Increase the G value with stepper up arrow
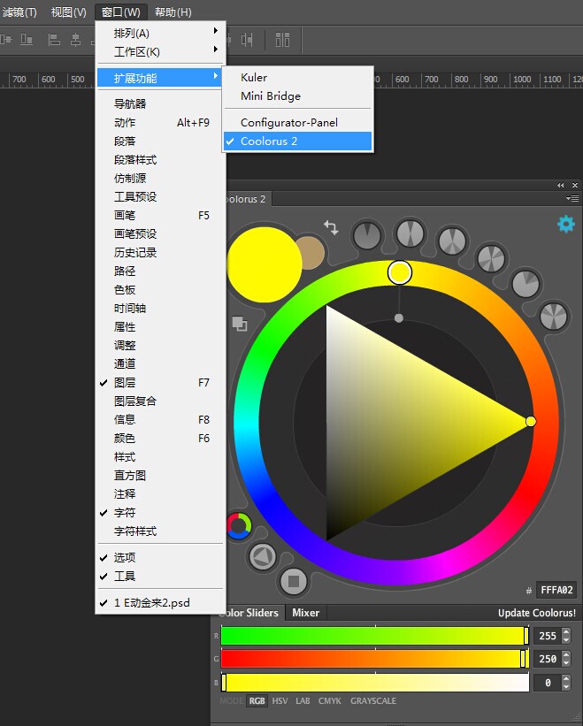The width and height of the screenshot is (583, 726). [566, 654]
